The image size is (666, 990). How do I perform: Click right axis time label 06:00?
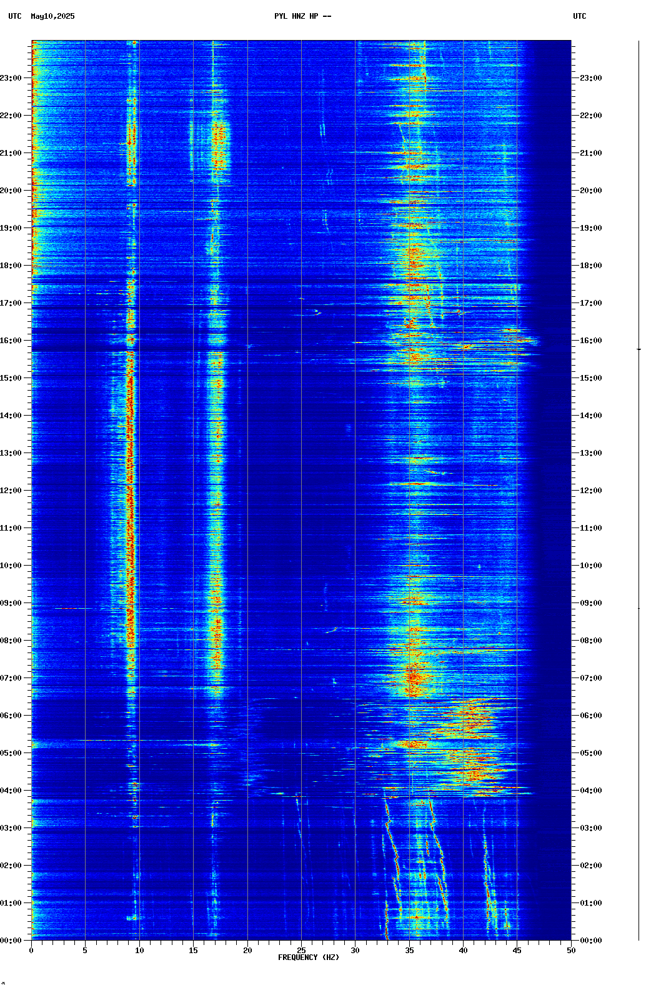[x=591, y=716]
